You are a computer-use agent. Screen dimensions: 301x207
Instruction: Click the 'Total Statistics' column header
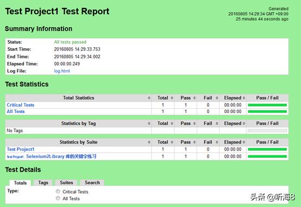pyautogui.click(x=79, y=98)
